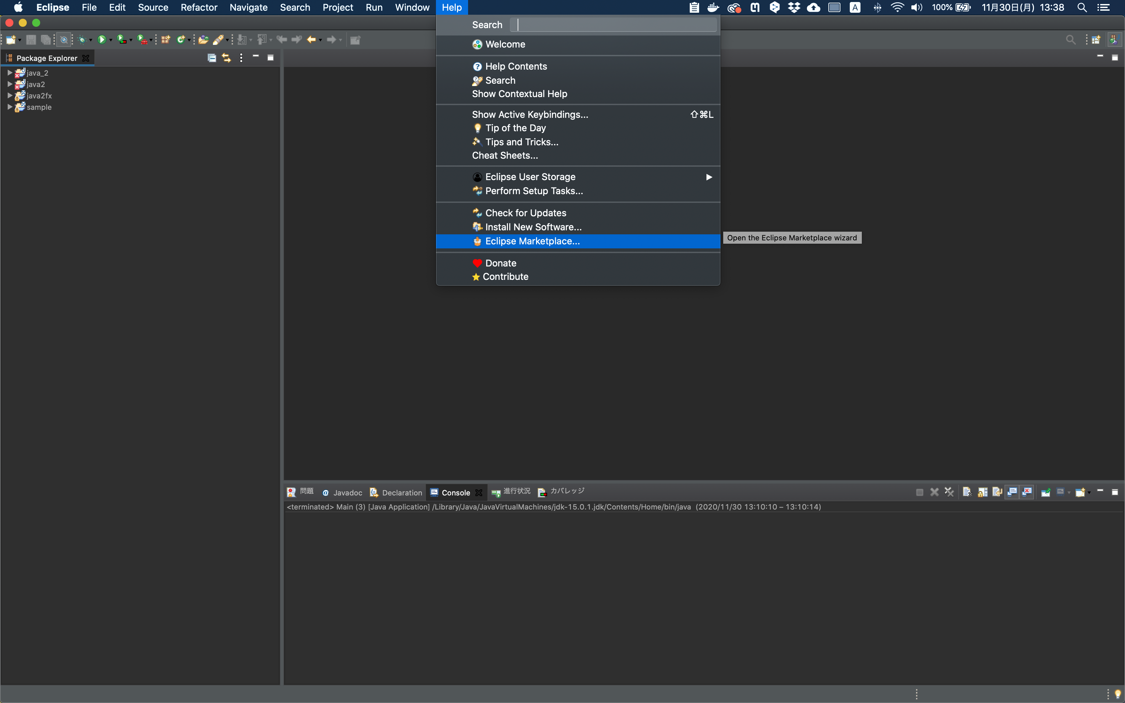
Task: Click the Coverage run icon in toolbar
Action: pyautogui.click(x=121, y=40)
